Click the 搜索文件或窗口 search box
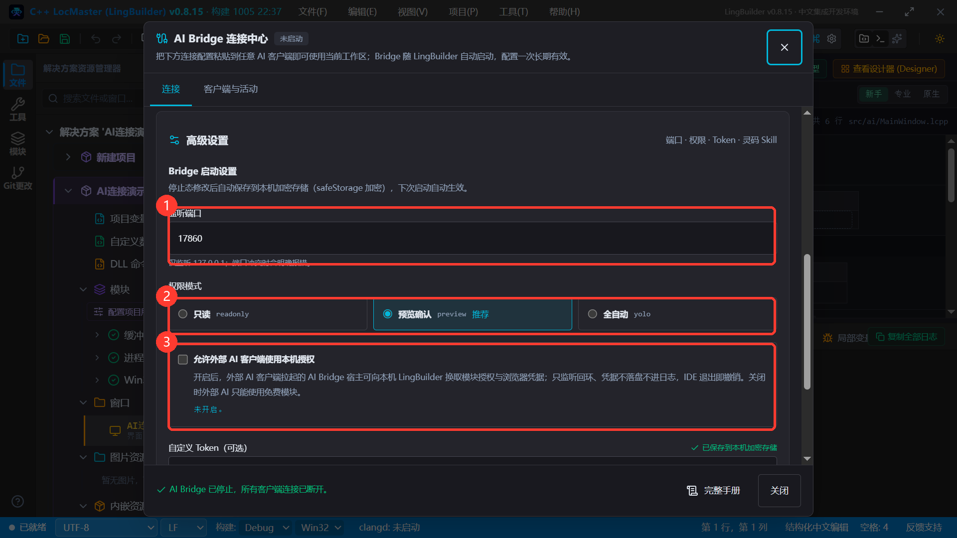 click(95, 99)
